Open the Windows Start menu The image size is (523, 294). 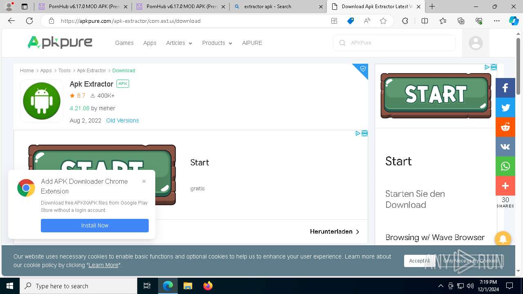coord(10,286)
